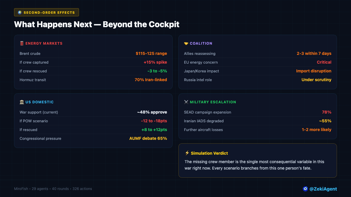The height and width of the screenshot is (197, 351).
Task: Click the Under scrutiny status text
Action: 316,80
